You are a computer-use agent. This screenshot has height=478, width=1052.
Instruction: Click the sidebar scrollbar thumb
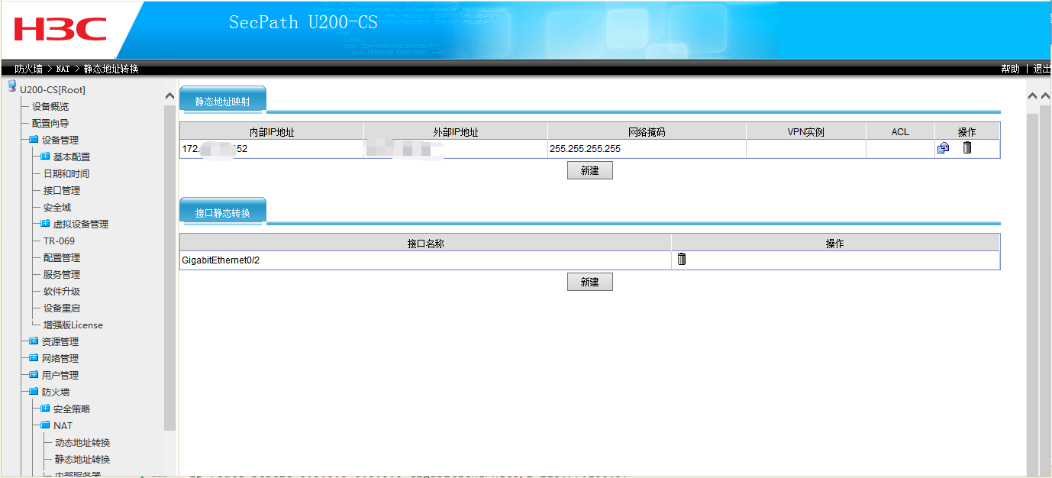pos(169,267)
